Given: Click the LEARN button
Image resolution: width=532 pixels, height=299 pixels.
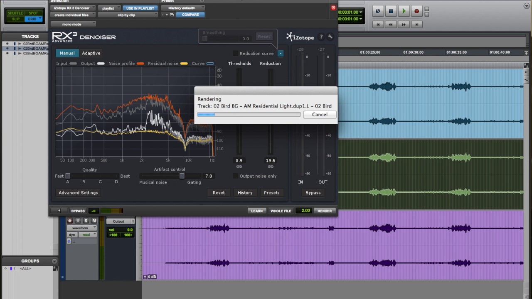Looking at the screenshot, I should pos(257,211).
